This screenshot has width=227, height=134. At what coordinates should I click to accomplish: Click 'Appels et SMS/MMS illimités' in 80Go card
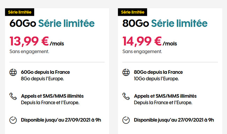coord(165,96)
